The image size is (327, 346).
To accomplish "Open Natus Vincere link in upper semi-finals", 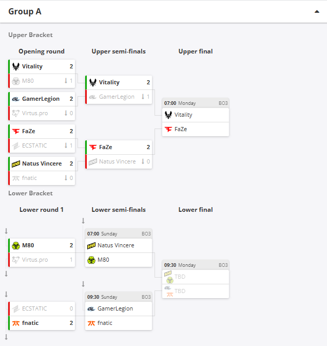I will [x=117, y=162].
